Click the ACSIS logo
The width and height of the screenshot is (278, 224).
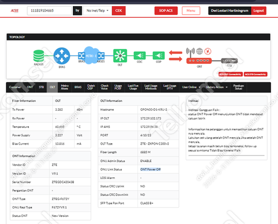[14, 11]
